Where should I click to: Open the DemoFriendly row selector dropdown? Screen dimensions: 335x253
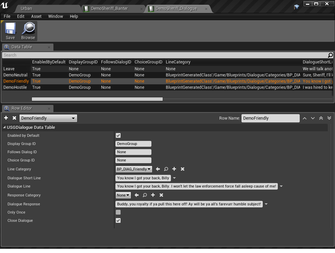click(x=48, y=118)
